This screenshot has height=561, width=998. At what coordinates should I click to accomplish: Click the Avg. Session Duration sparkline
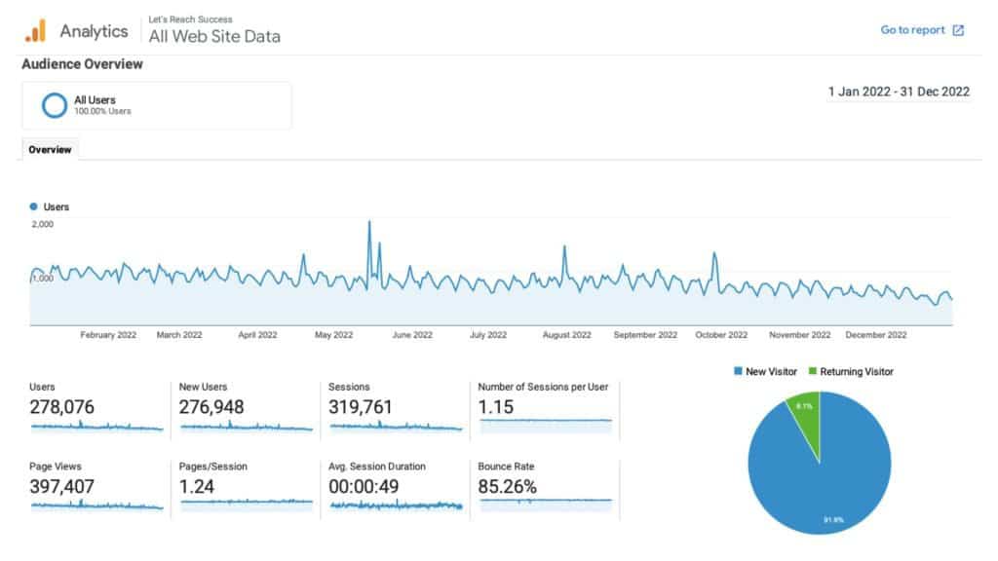pos(396,505)
